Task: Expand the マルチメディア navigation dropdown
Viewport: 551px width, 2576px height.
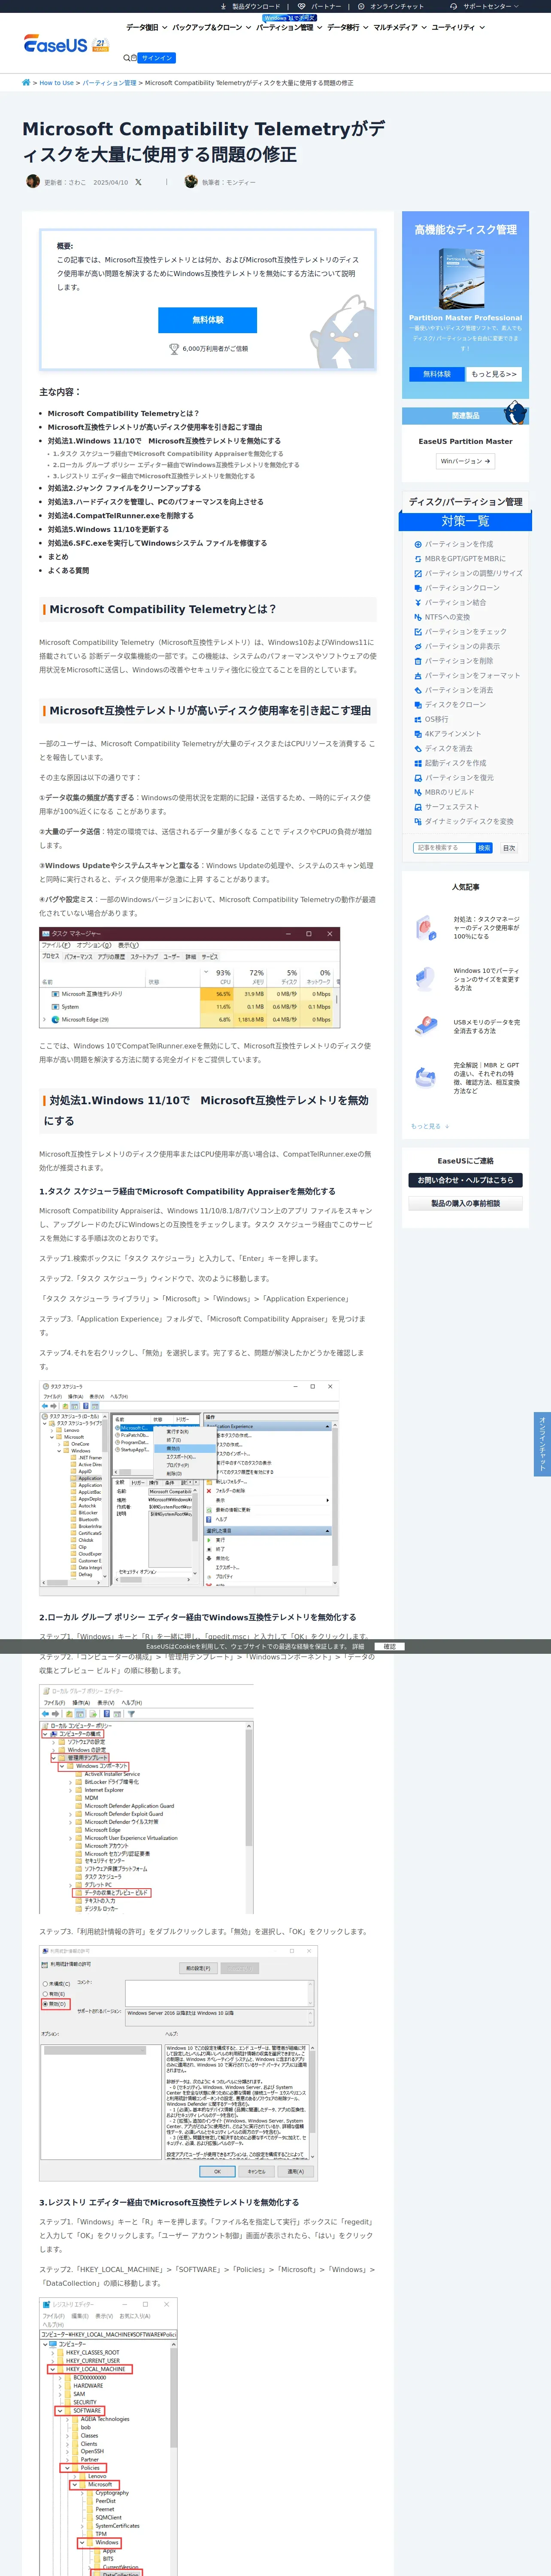Action: coord(400,28)
